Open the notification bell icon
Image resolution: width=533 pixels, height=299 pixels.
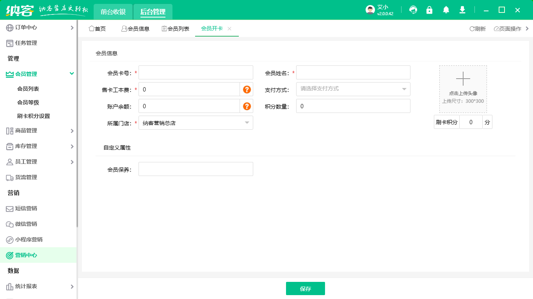pos(446,10)
